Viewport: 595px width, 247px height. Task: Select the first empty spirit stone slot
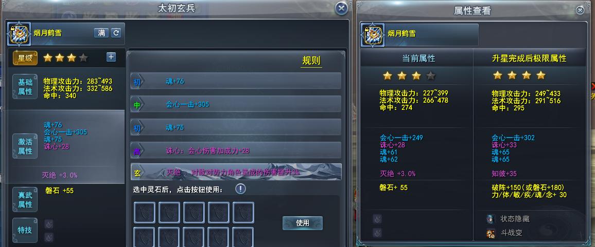pos(145,213)
